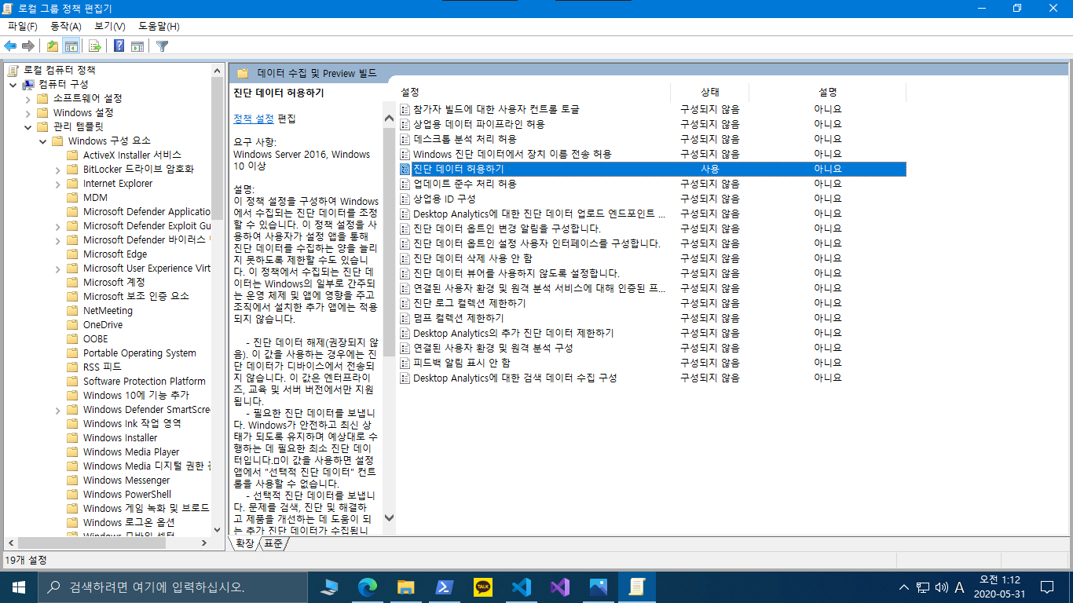Go up one level with folder icon

(x=53, y=46)
